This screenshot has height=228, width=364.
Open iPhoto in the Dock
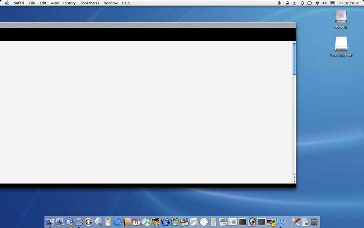[156, 222]
